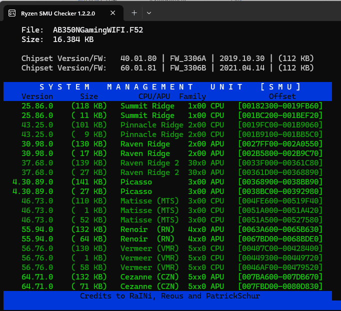This screenshot has width=341, height=311.
Task: Click Cezanne (CZN) in the 132 KB row
Action: [x=149, y=277]
